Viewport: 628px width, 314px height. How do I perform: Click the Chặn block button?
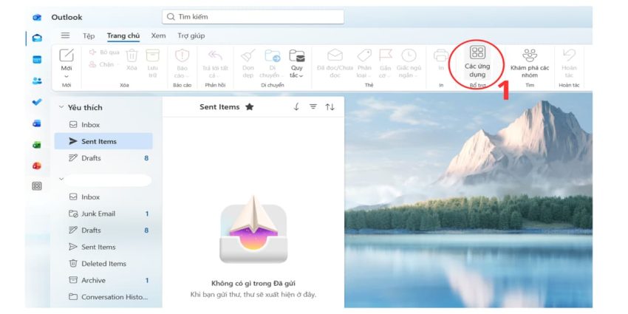click(103, 64)
